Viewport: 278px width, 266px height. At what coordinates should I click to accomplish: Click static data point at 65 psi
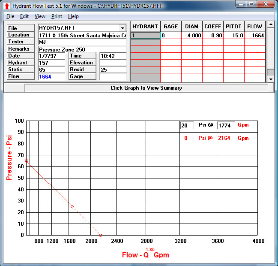click(x=27, y=161)
